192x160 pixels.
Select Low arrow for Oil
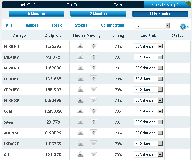pos(94,154)
